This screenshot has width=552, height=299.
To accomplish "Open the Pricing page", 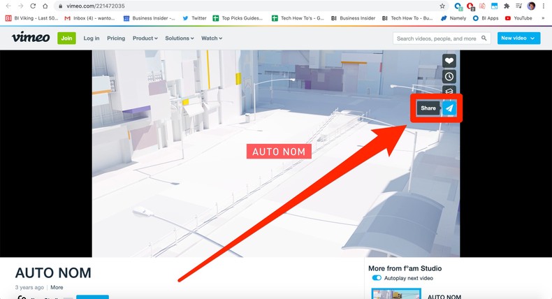I will (116, 38).
